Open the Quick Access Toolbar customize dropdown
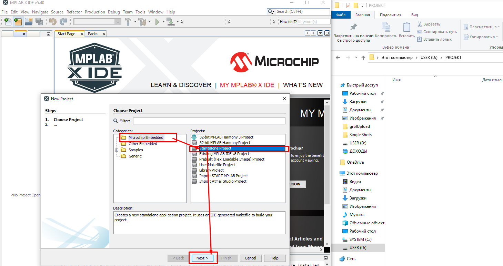 (x=362, y=6)
